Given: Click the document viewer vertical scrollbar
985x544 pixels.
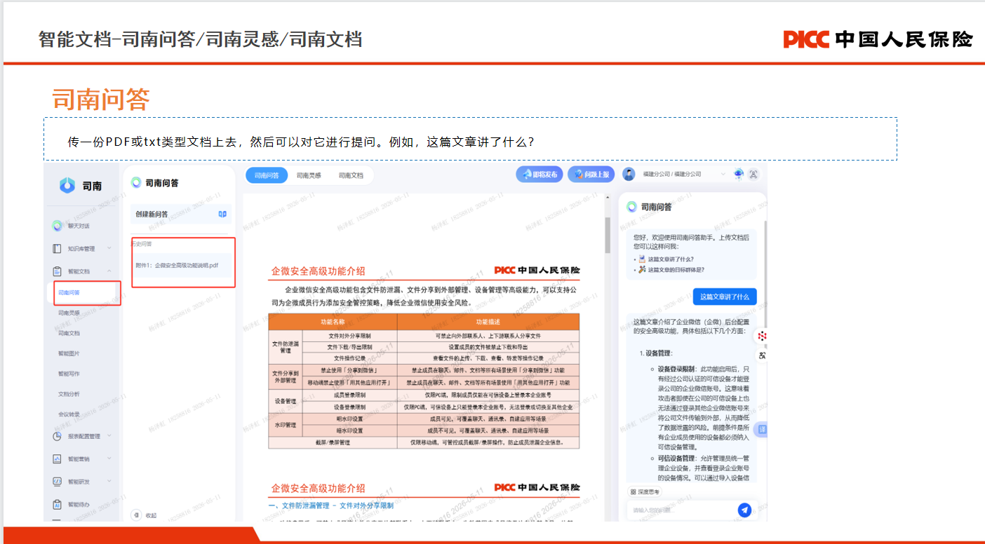Looking at the screenshot, I should [x=608, y=235].
